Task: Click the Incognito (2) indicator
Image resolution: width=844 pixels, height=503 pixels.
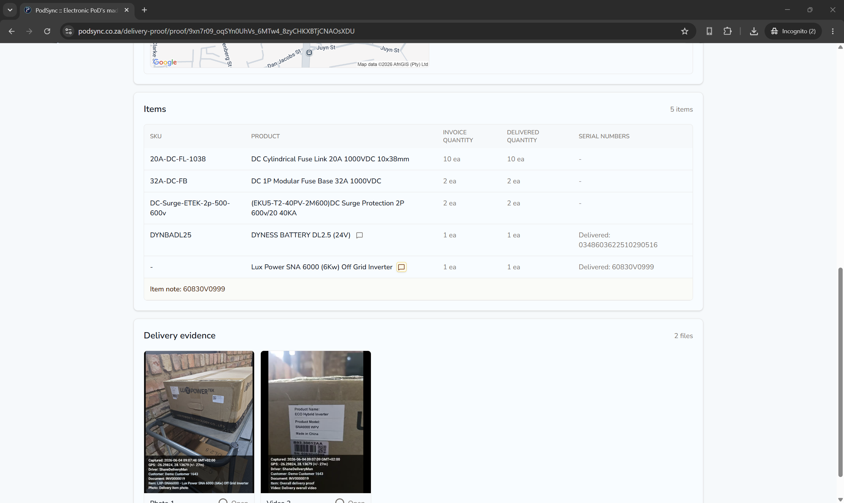Action: pos(793,31)
